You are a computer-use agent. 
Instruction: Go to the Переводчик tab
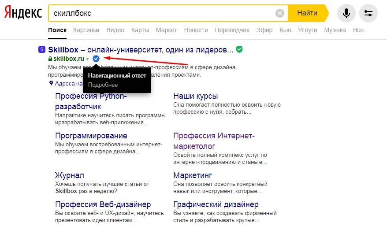pyautogui.click(x=232, y=30)
